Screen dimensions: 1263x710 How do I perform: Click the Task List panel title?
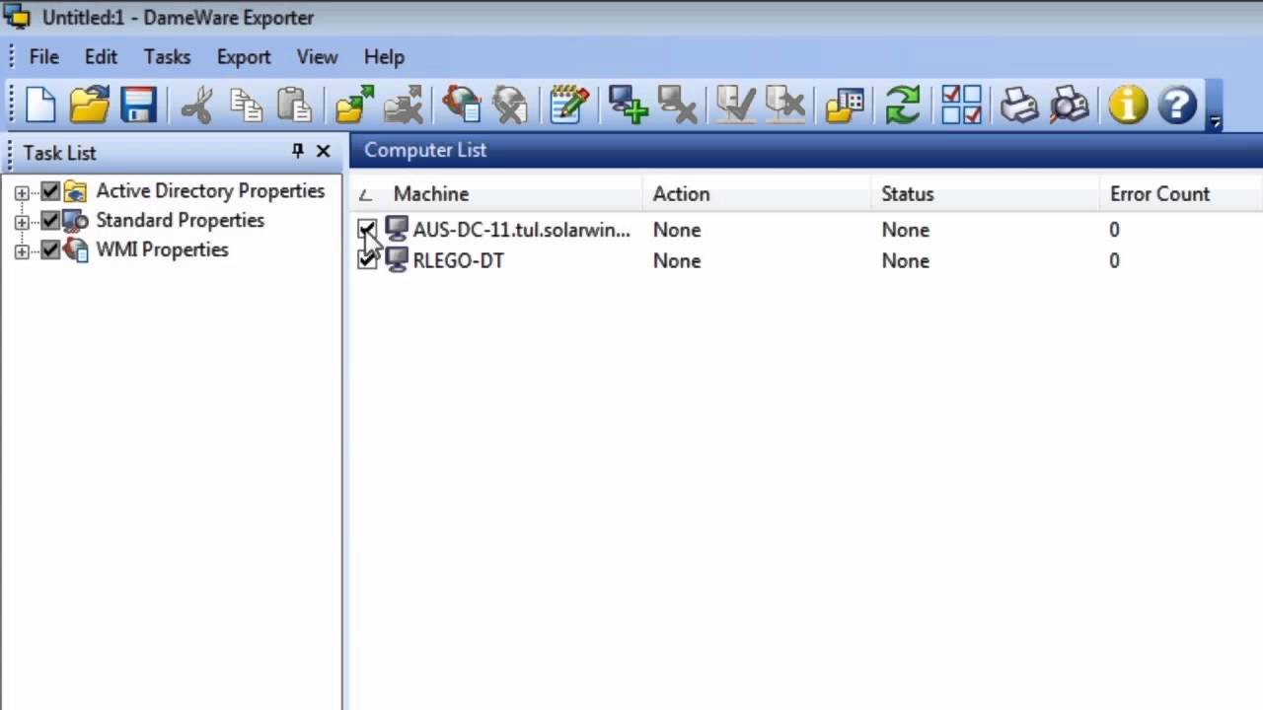click(x=60, y=153)
